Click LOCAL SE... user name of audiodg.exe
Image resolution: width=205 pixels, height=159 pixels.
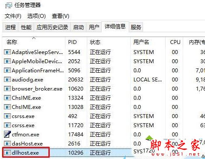point(147,80)
